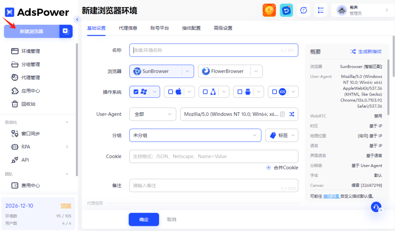This screenshot has height=231, width=395.
Task: Click the 续期 renewal link
Action: (x=66, y=206)
